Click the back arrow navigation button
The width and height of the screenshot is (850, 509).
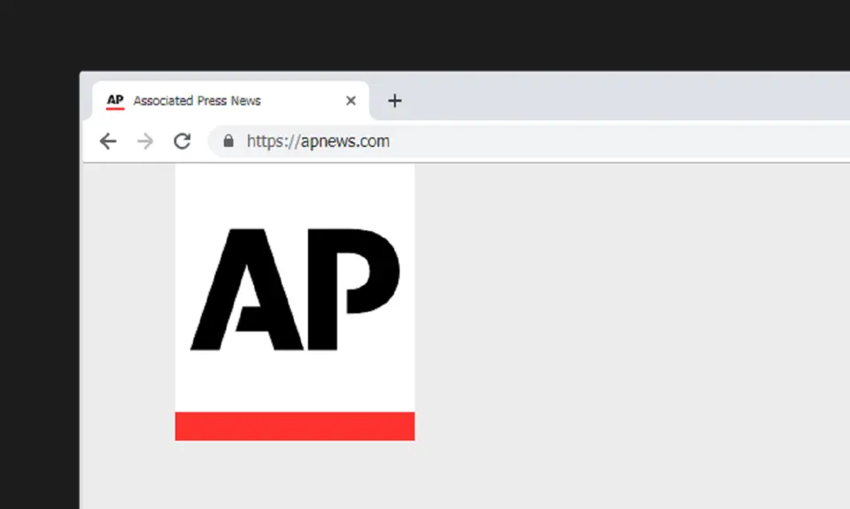(x=108, y=142)
